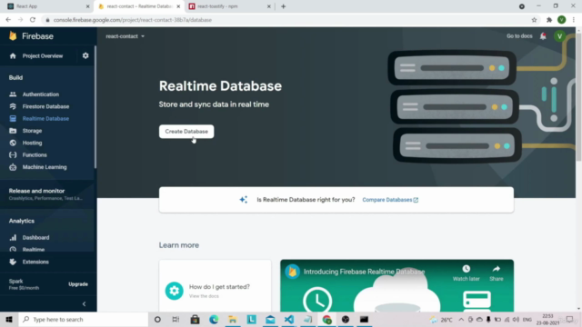
Task: Click the Firestore Database icon
Action: 13,106
